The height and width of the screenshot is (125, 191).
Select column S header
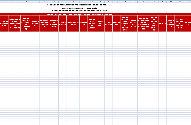click(x=100, y=2)
